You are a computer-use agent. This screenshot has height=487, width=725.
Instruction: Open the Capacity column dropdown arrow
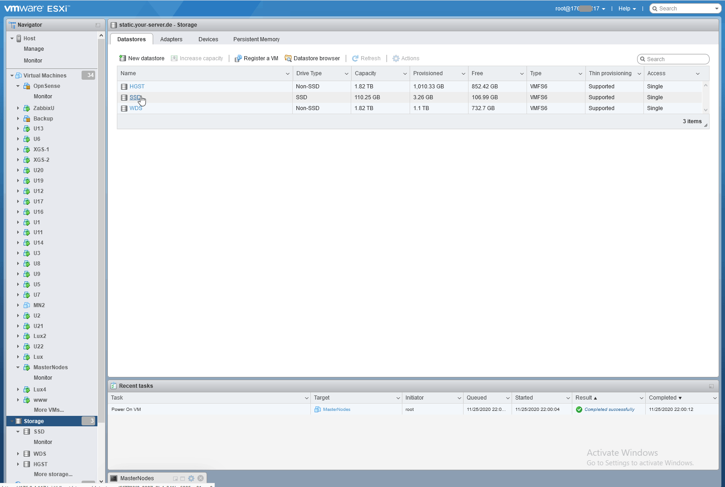point(405,74)
